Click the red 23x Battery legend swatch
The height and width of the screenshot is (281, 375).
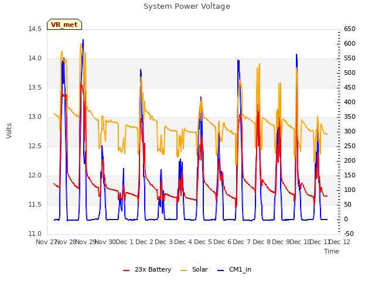126,270
